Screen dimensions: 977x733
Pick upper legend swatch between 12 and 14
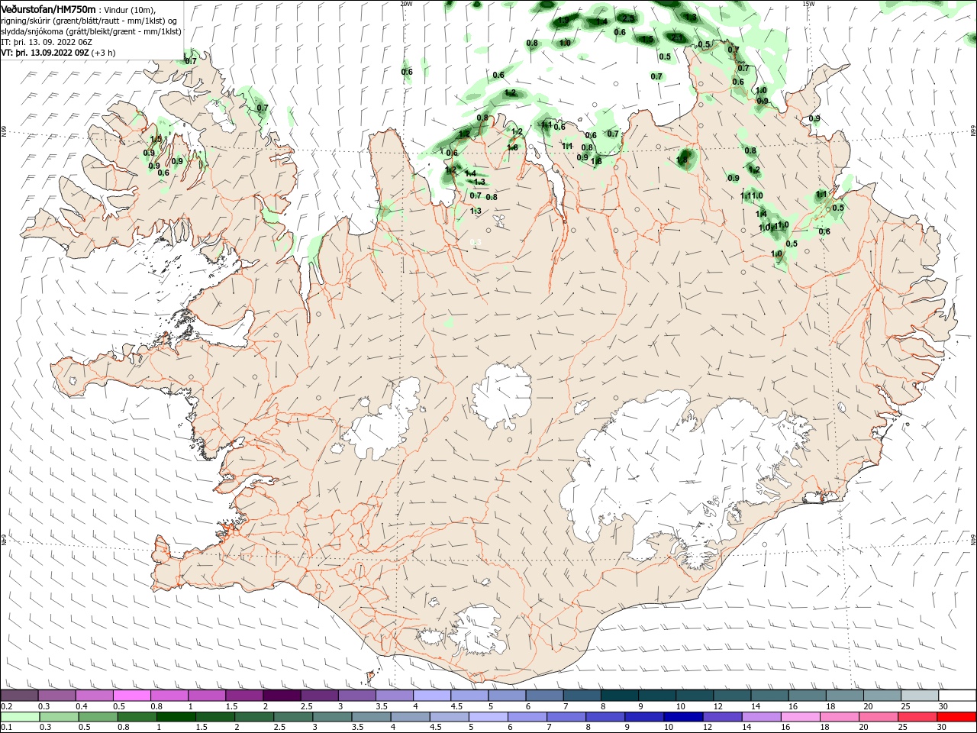pos(732,696)
